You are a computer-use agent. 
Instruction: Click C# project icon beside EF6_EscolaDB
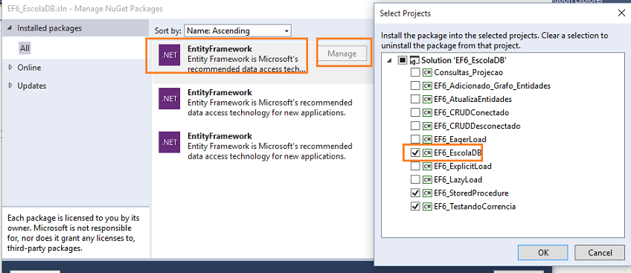pos(427,152)
